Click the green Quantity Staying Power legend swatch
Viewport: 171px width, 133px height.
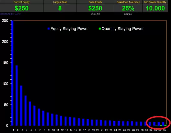tap(100, 29)
